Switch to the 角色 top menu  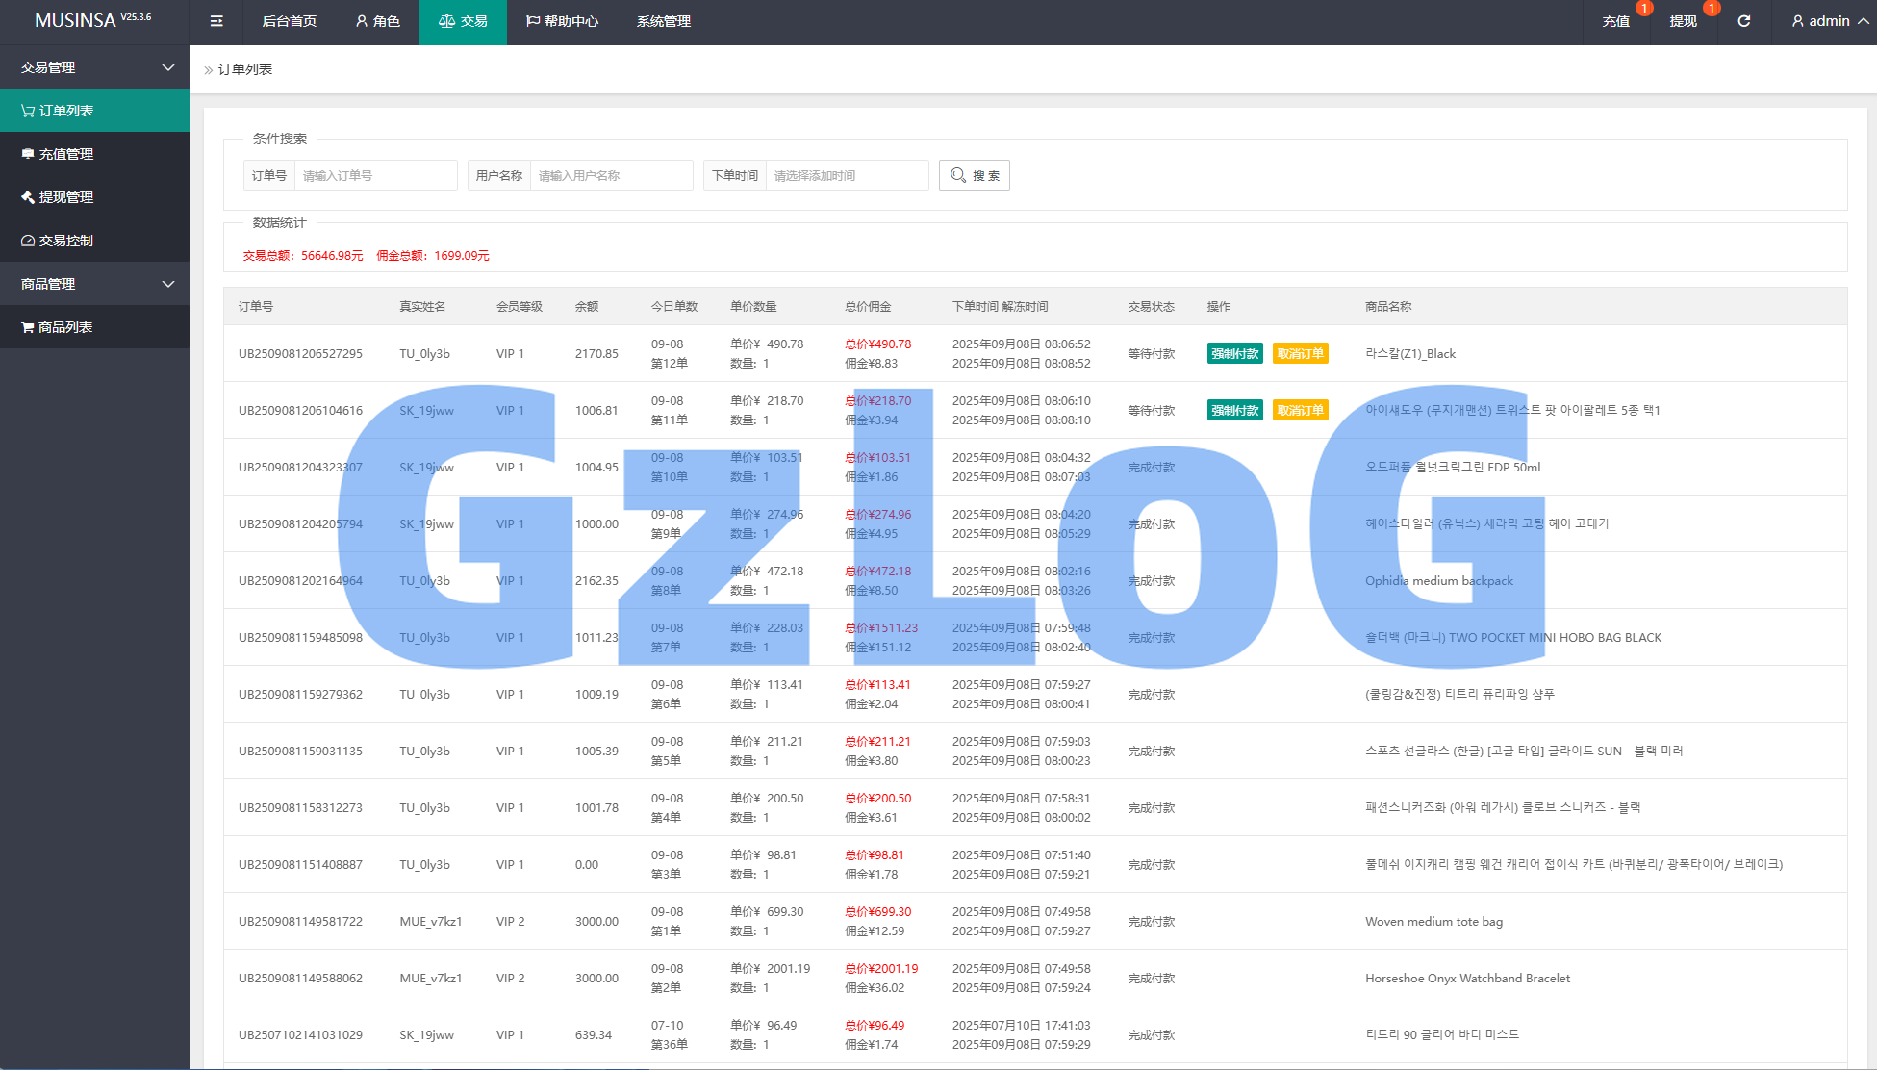coord(377,21)
